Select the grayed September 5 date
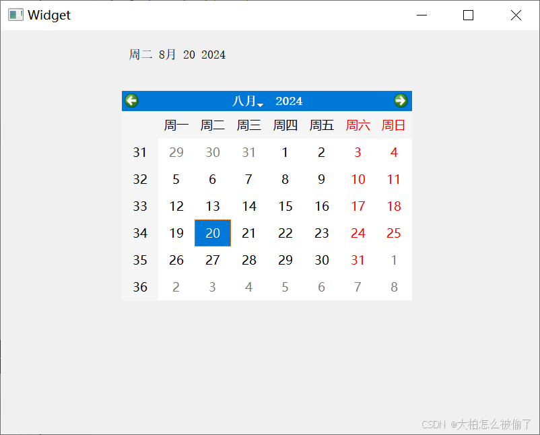 pyautogui.click(x=285, y=287)
